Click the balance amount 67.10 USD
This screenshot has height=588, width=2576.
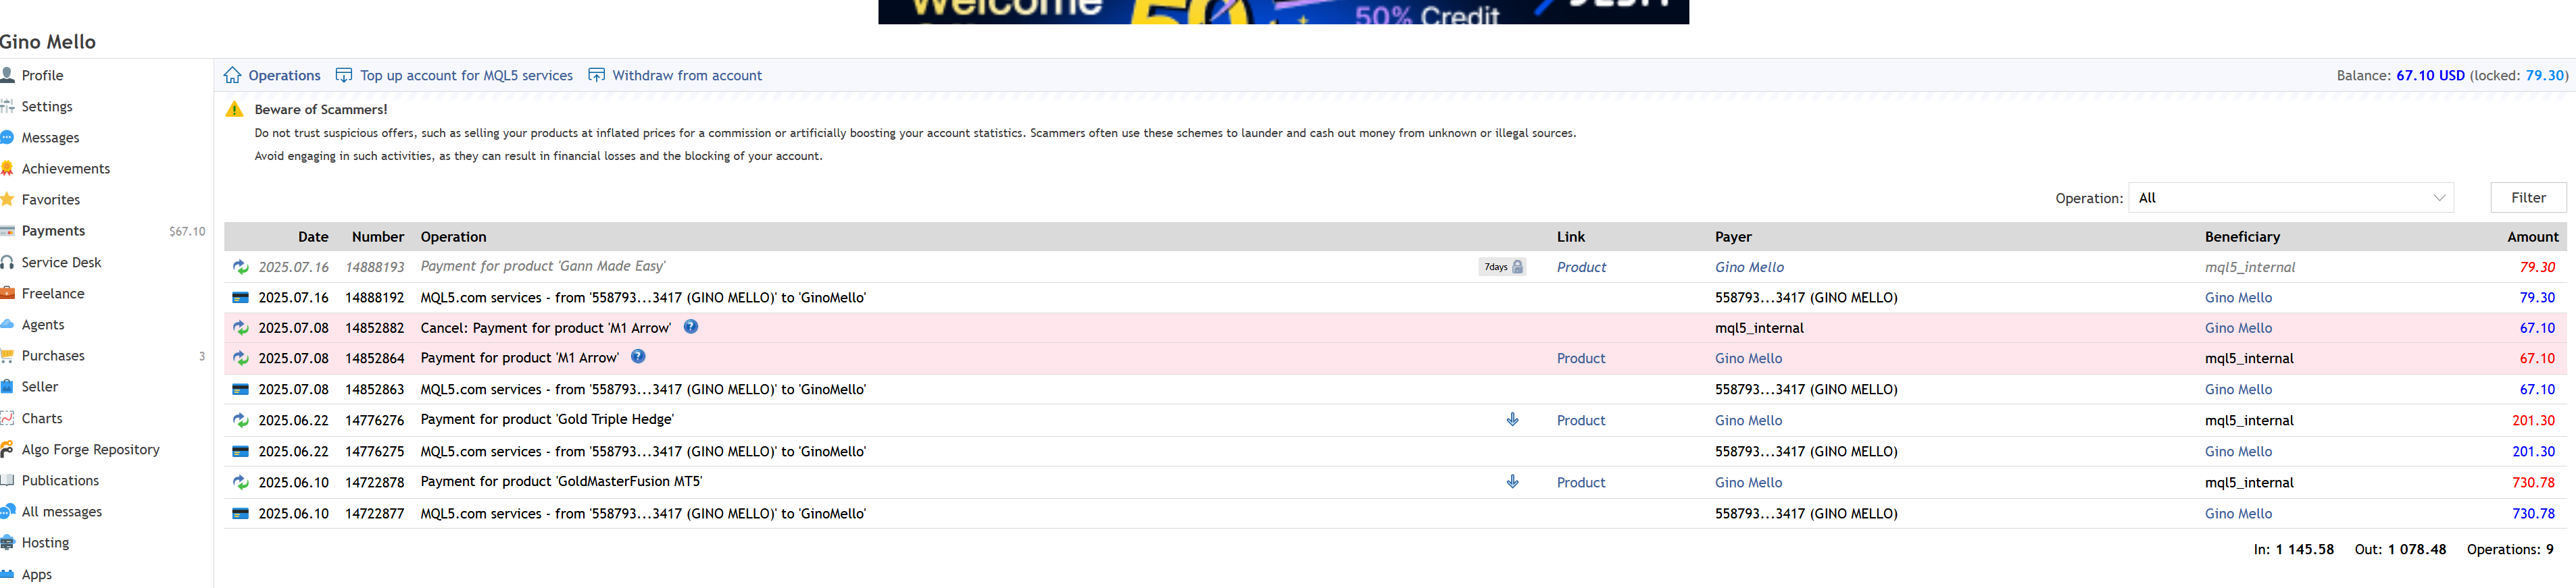pyautogui.click(x=2430, y=75)
